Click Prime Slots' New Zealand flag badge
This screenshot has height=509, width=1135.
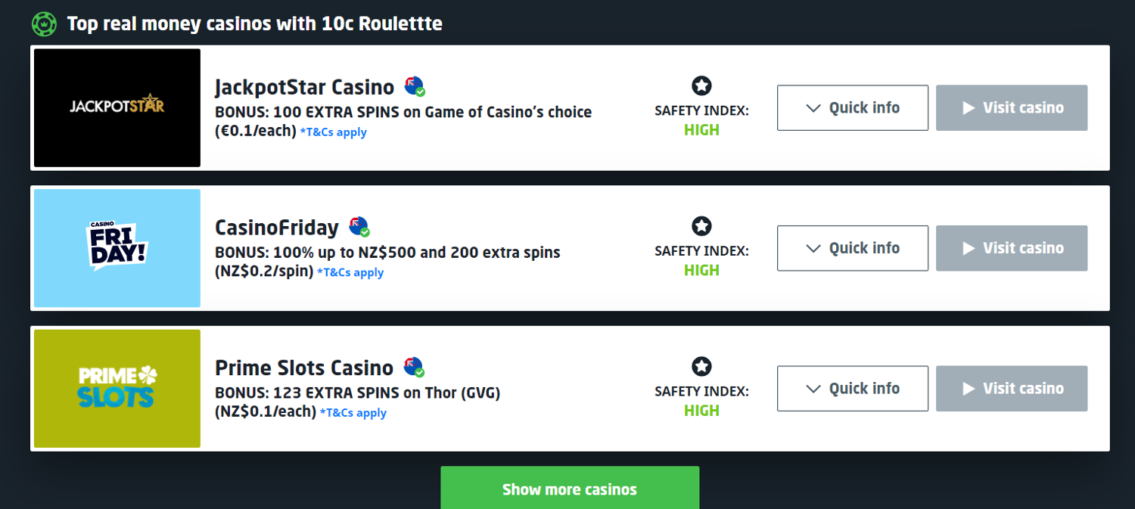point(413,367)
